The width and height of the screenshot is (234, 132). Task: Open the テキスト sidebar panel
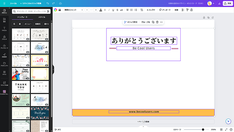[4, 29]
